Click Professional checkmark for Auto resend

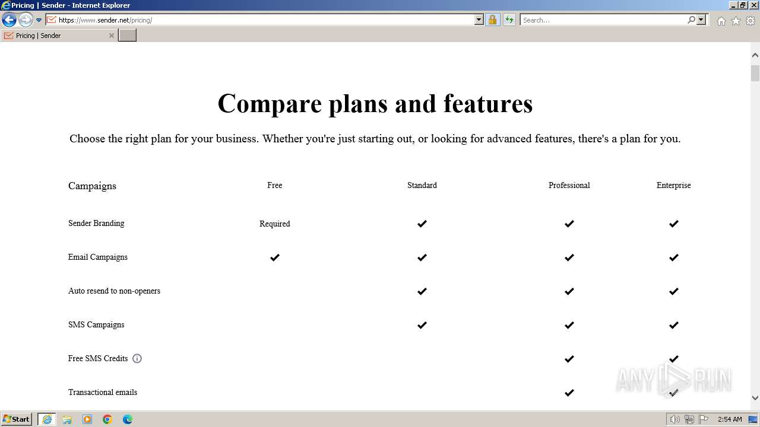(x=569, y=291)
